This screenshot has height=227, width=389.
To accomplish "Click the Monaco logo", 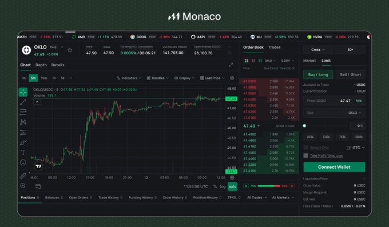I will pyautogui.click(x=194, y=17).
